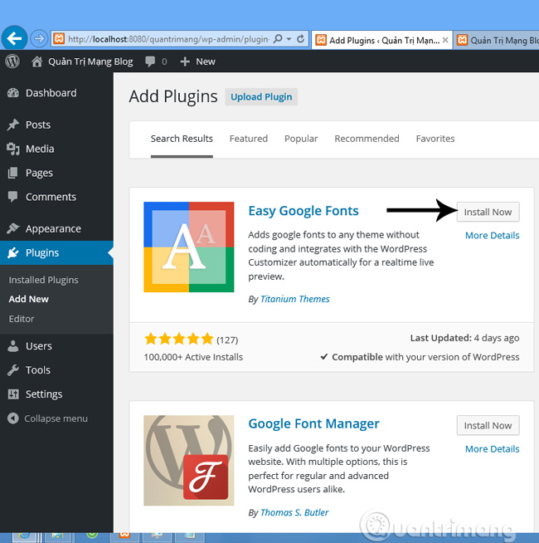539x543 pixels.
Task: Click the Collapse menu text label
Action: [56, 418]
